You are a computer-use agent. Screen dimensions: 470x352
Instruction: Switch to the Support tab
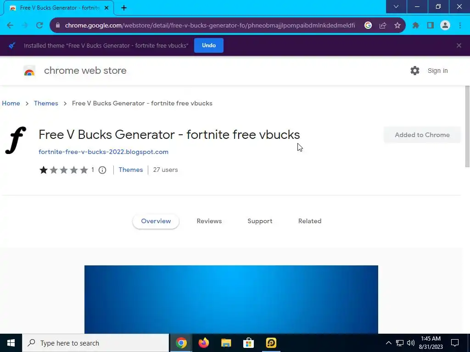click(x=260, y=221)
